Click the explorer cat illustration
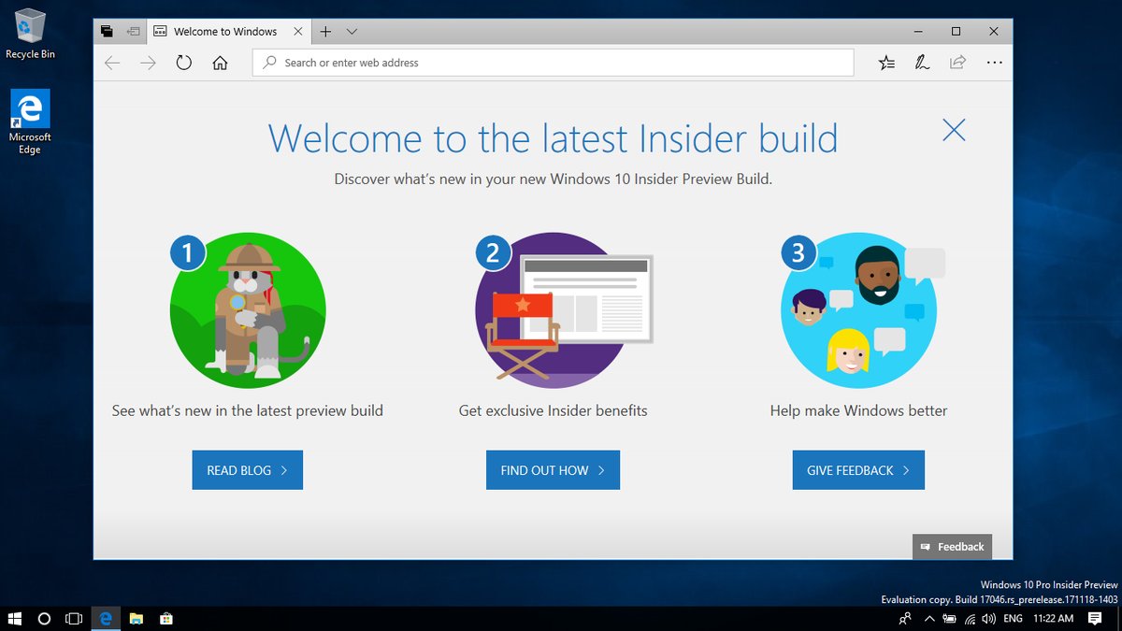 click(x=248, y=309)
